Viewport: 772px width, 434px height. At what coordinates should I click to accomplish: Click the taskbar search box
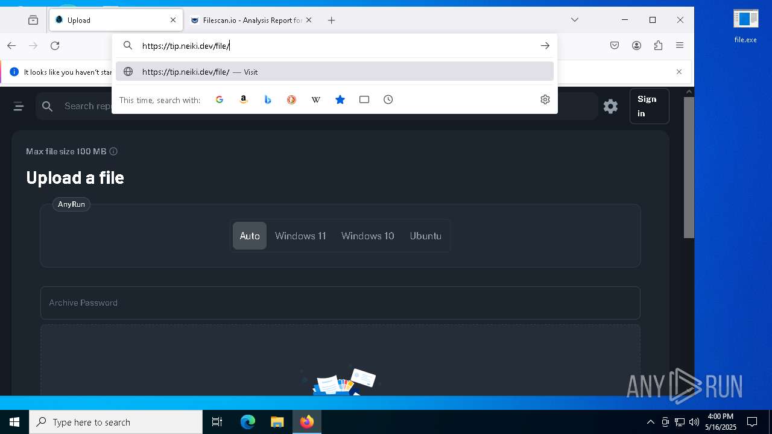click(x=116, y=422)
